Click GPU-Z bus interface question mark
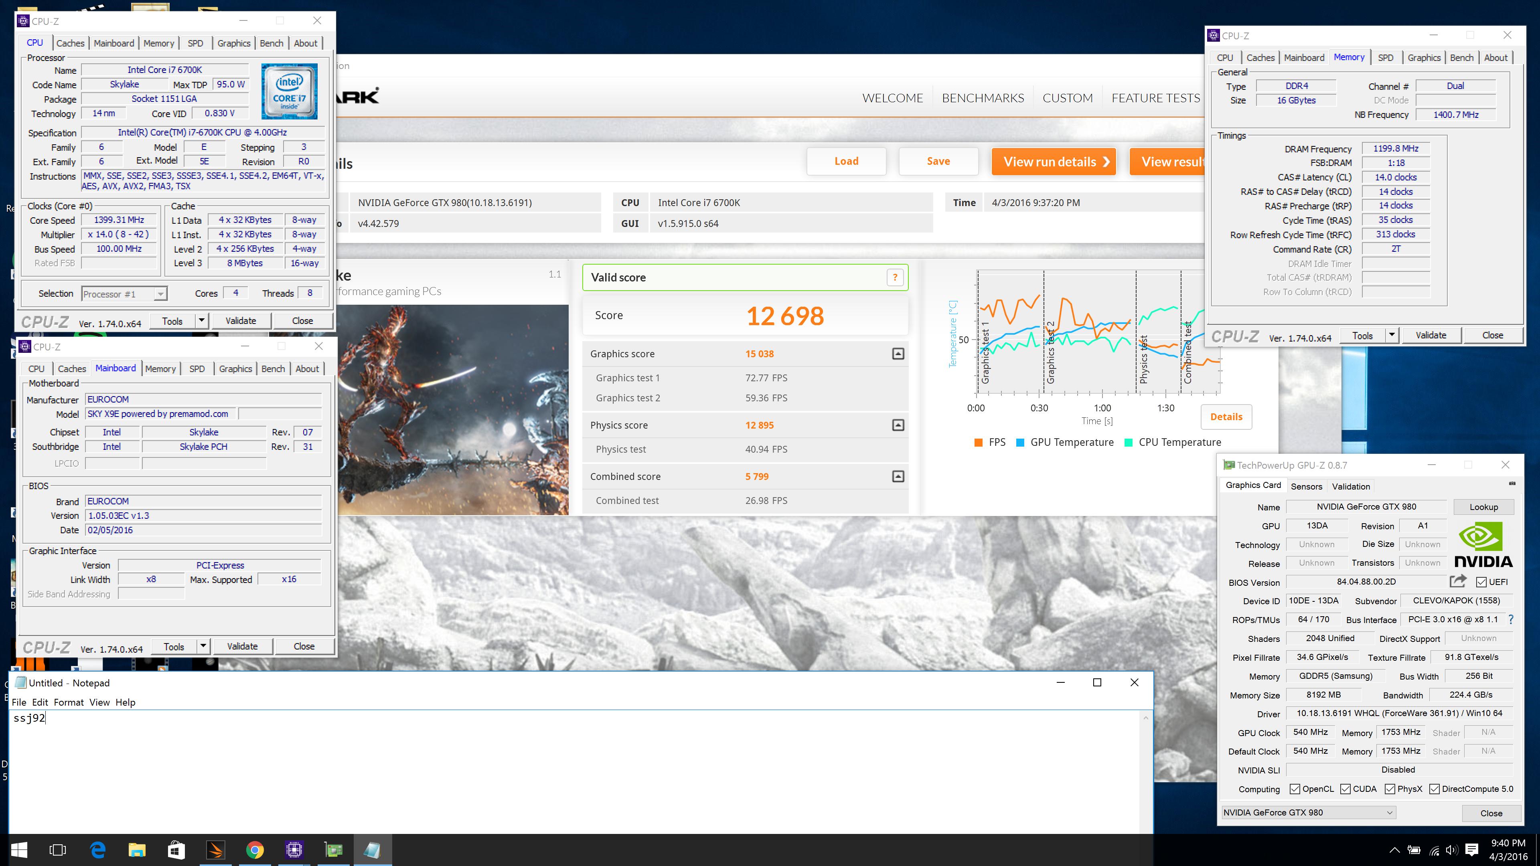 [x=1511, y=619]
